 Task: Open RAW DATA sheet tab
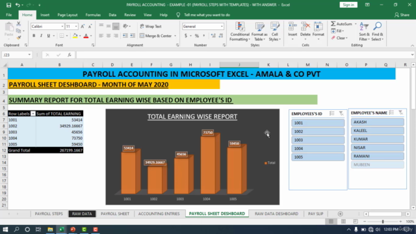82,214
